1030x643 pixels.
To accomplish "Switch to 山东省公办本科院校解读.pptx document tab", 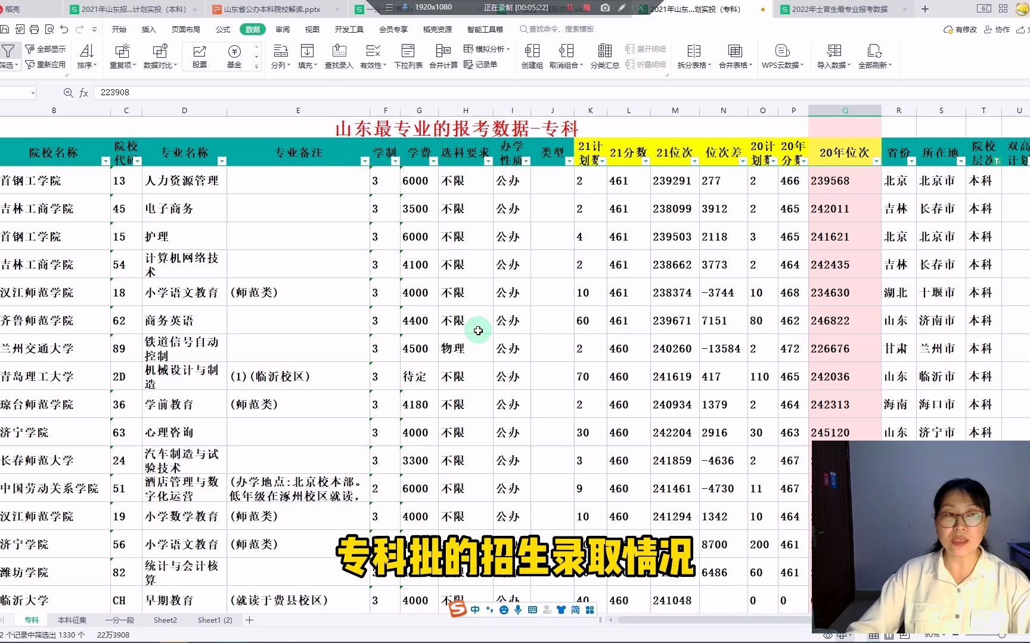I will 272,9.
